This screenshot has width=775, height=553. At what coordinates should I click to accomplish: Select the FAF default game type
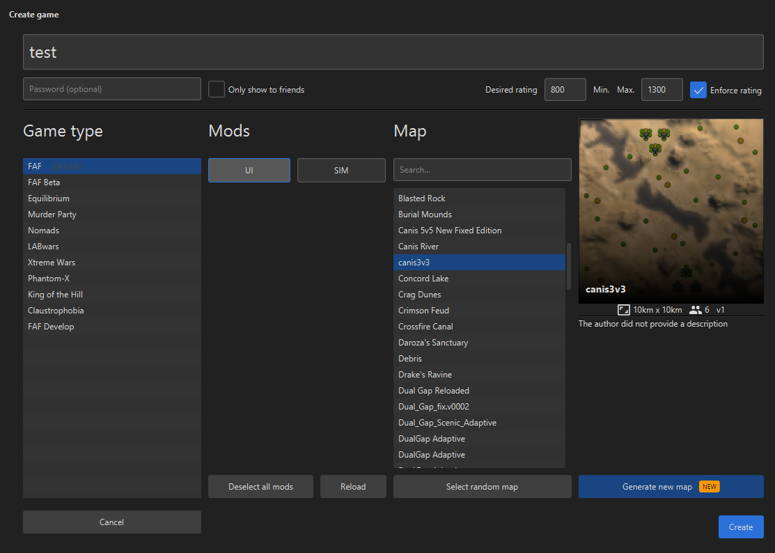[111, 166]
